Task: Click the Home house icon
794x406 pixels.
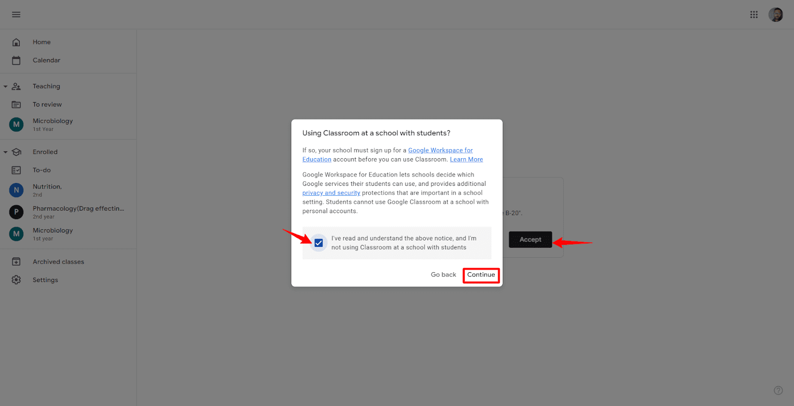Action: (16, 42)
